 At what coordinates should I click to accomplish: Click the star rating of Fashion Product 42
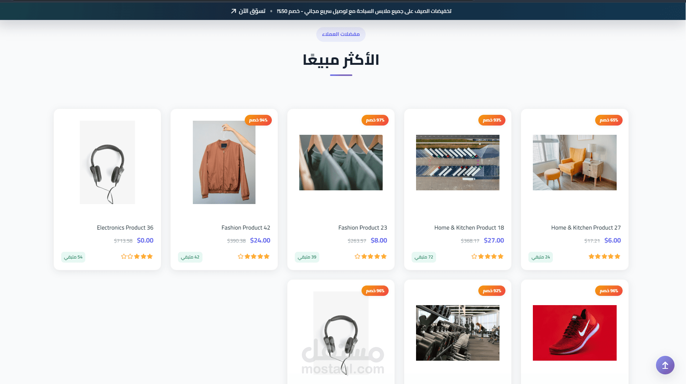click(x=254, y=256)
